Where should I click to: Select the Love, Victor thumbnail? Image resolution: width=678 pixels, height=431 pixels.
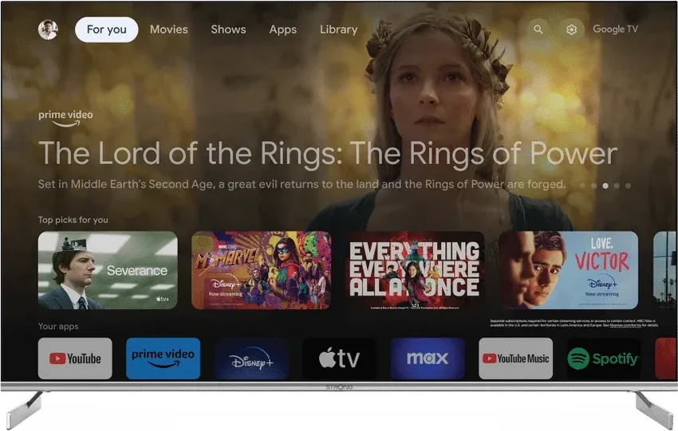(568, 270)
